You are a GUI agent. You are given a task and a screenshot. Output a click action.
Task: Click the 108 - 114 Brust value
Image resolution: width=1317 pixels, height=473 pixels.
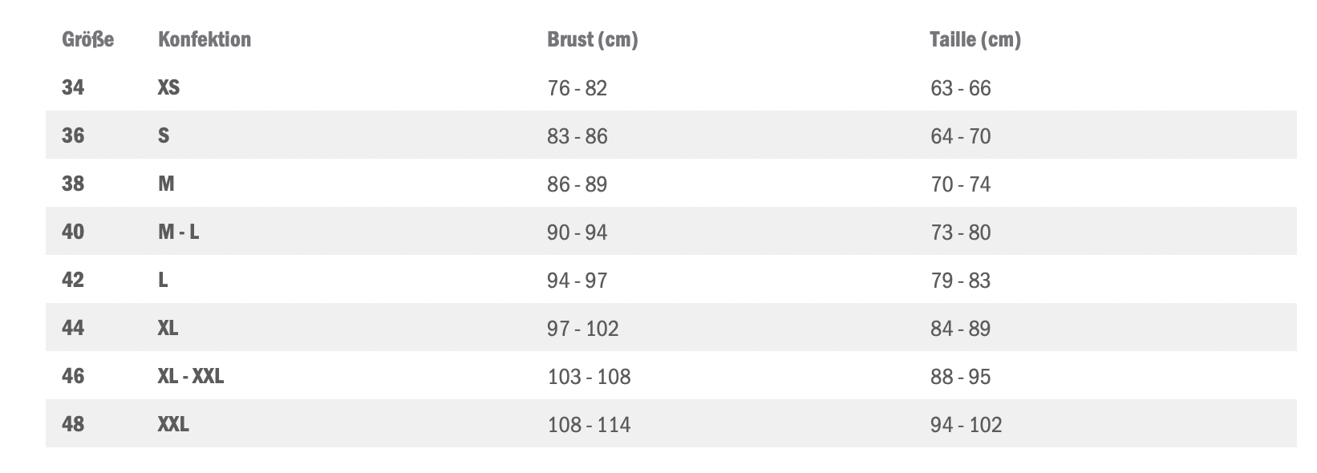pyautogui.click(x=589, y=425)
